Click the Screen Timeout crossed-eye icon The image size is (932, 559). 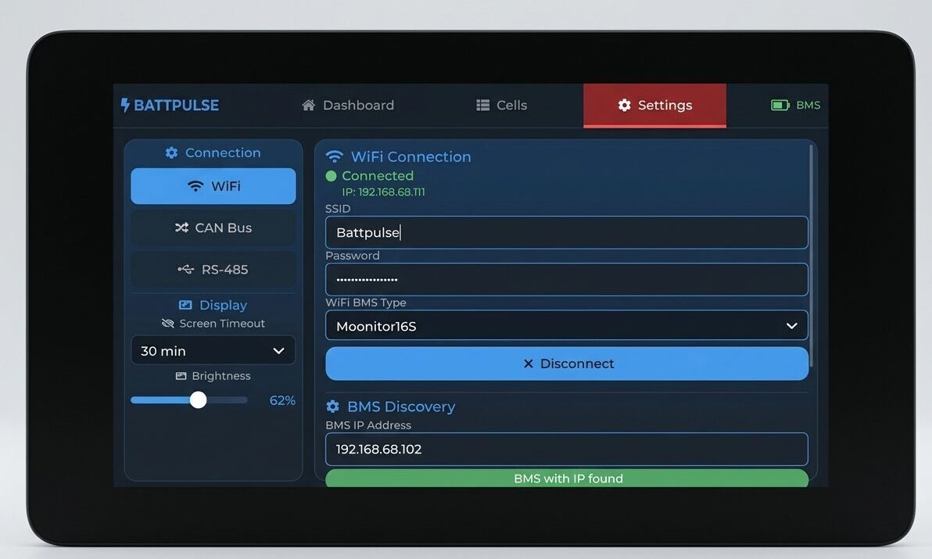[167, 324]
